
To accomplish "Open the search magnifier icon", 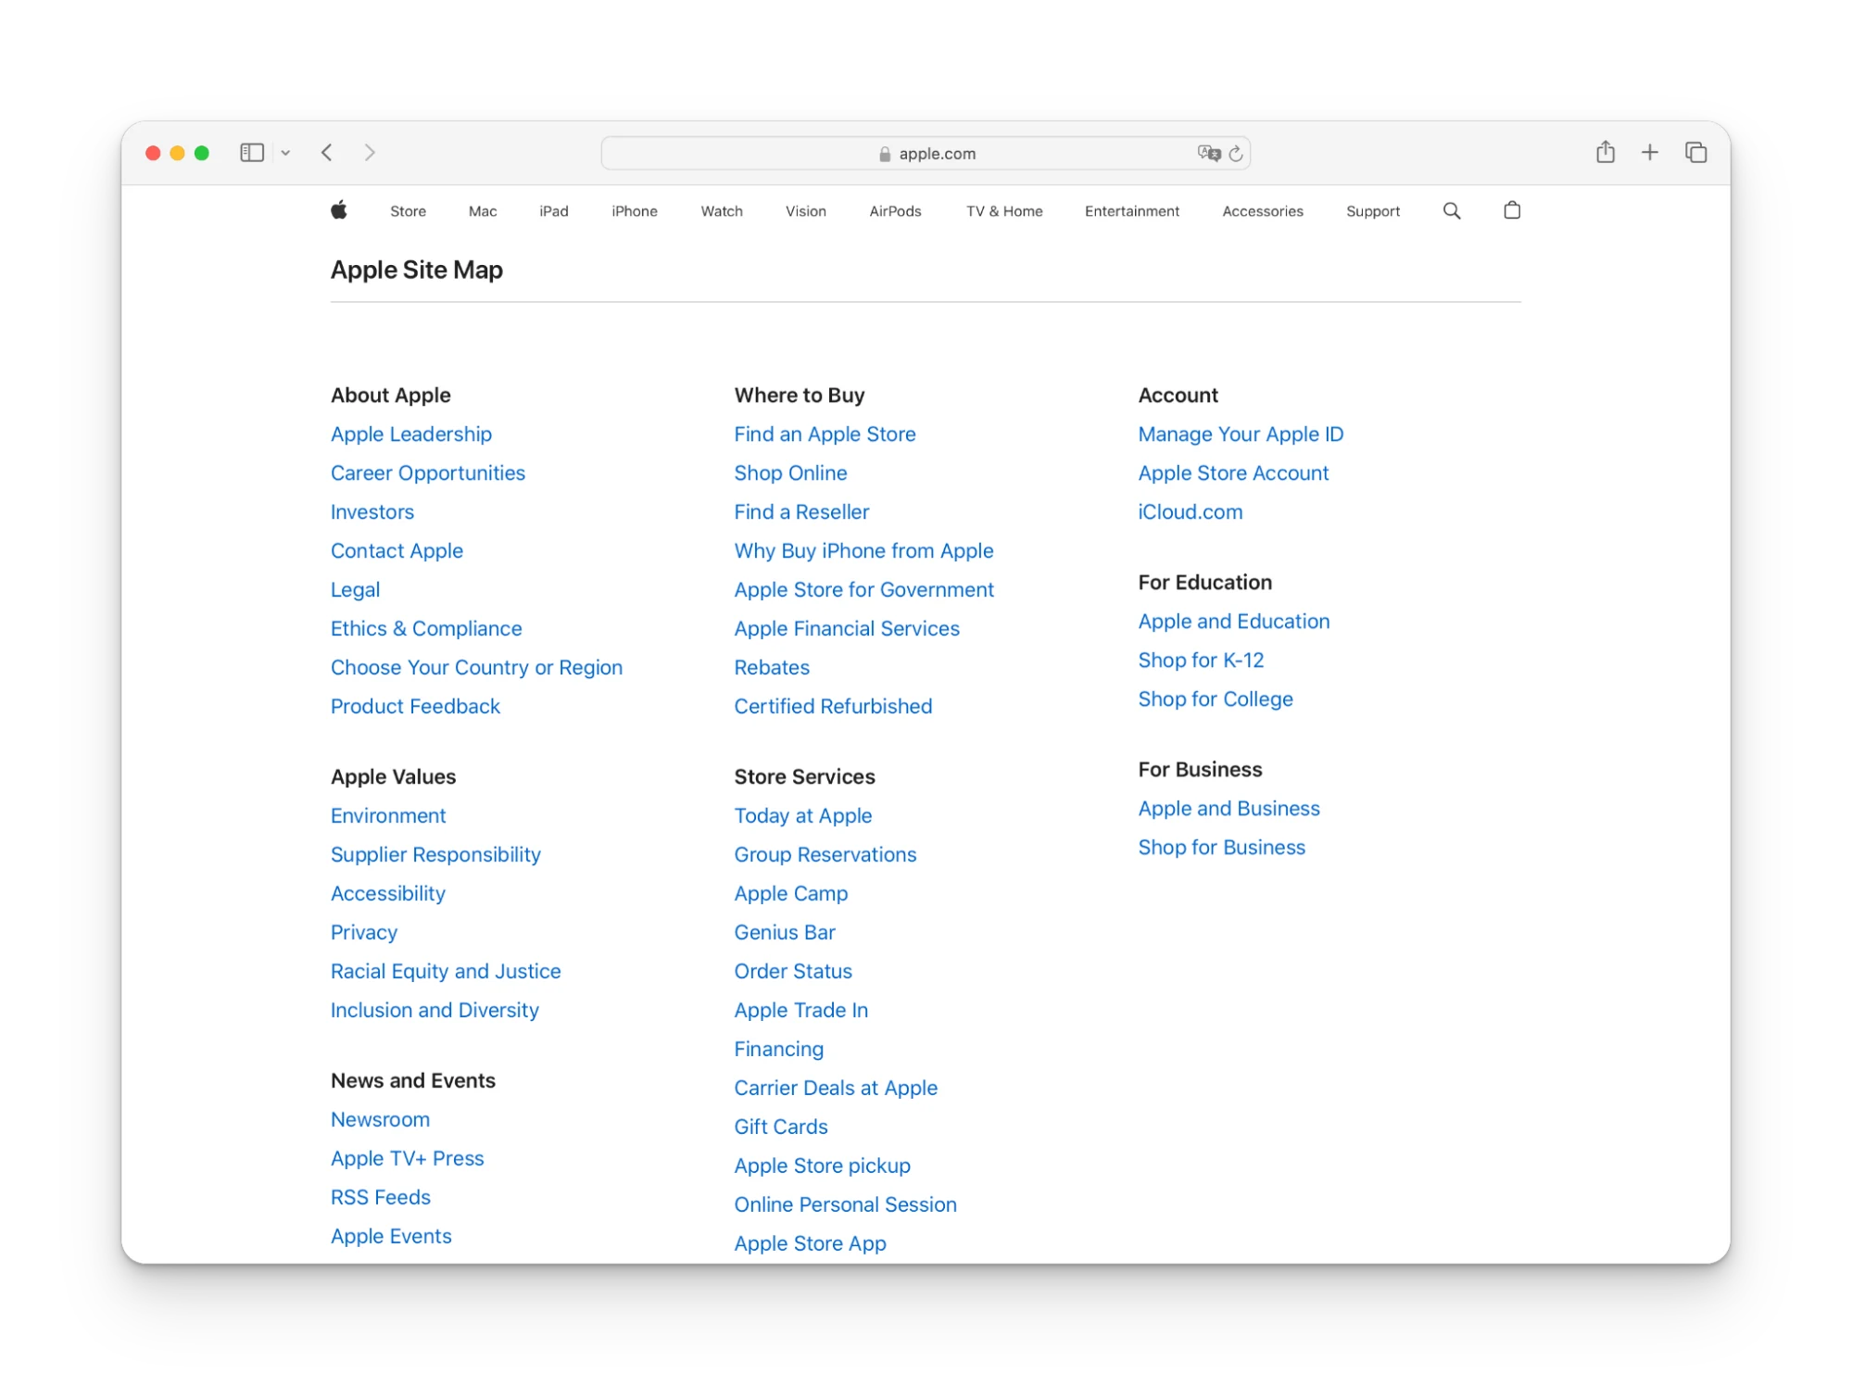I will coord(1451,211).
